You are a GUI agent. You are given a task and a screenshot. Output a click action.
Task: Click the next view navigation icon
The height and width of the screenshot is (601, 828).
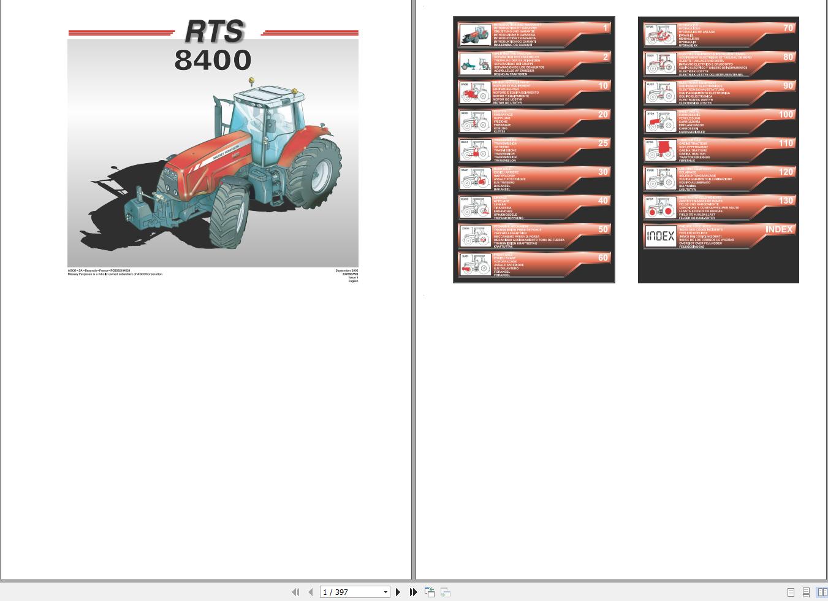pos(446,592)
